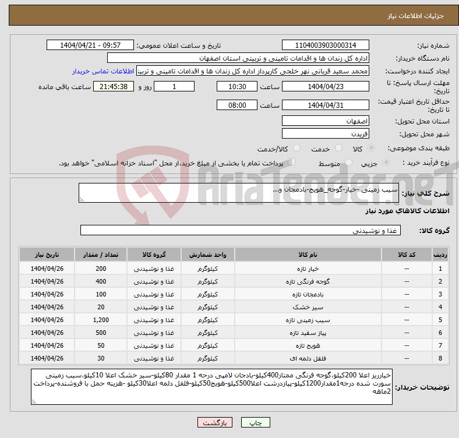
Task: Select the گوجه فرنگی تازه item cell
Action: coord(308,281)
